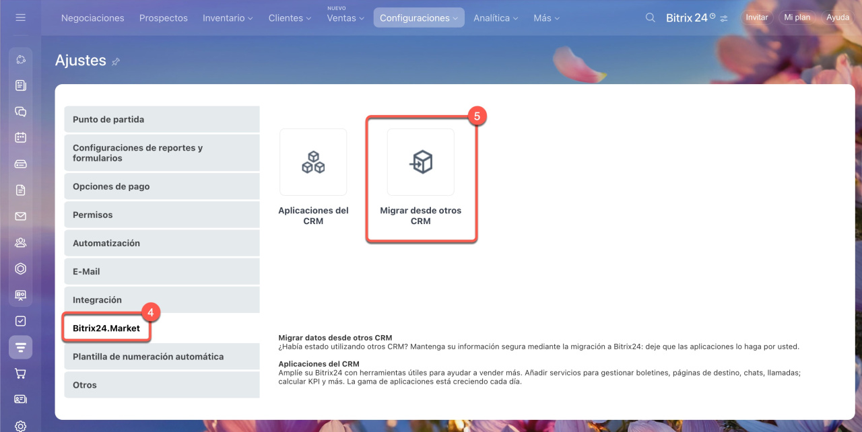The width and height of the screenshot is (862, 432).
Task: Expand the Analítica dropdown menu
Action: click(496, 18)
